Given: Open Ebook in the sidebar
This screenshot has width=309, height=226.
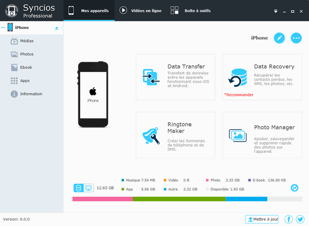Looking at the screenshot, I should coord(26,68).
